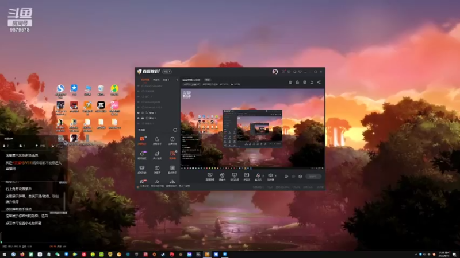The image size is (460, 258).
Task: Start streaming with the rounded start button
Action: pyautogui.click(x=313, y=177)
